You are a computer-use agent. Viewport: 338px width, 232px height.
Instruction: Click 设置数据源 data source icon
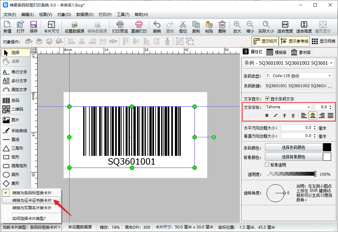tap(74, 27)
